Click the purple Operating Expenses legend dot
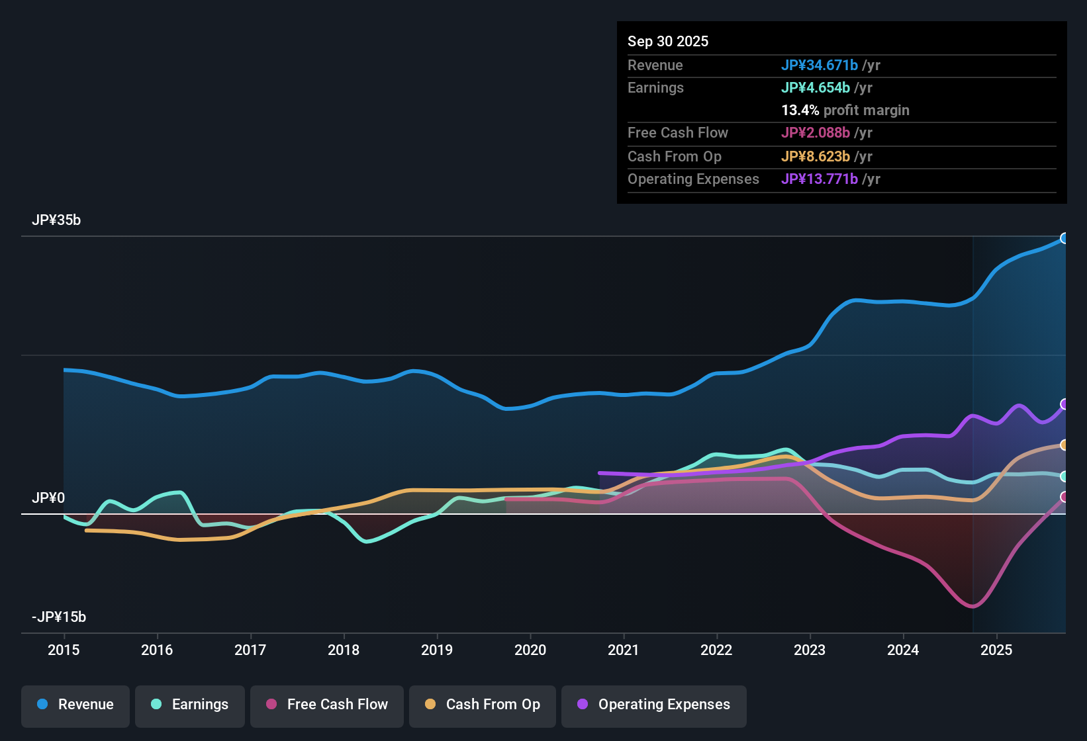Image resolution: width=1087 pixels, height=741 pixels. [581, 705]
